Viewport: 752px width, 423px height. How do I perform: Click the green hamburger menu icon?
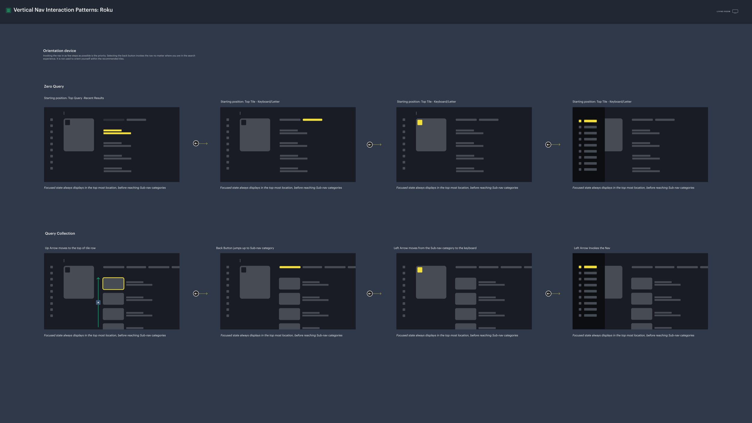tap(8, 10)
